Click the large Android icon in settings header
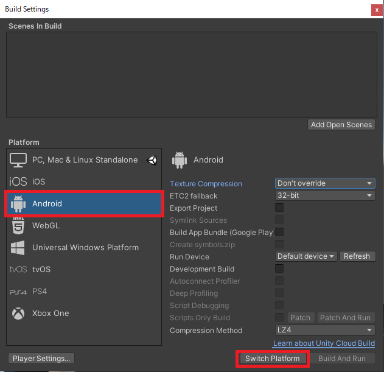The width and height of the screenshot is (384, 372). [x=180, y=160]
